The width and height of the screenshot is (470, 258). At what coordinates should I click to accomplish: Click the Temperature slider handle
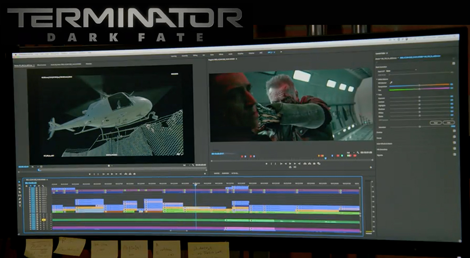point(419,85)
